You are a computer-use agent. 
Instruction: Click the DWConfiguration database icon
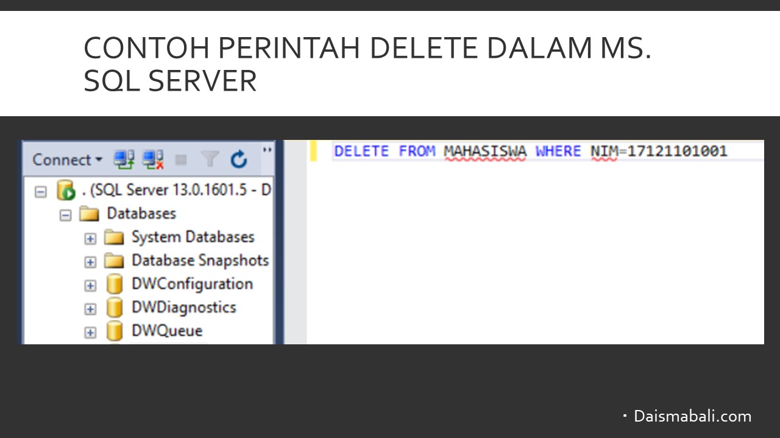pos(115,284)
